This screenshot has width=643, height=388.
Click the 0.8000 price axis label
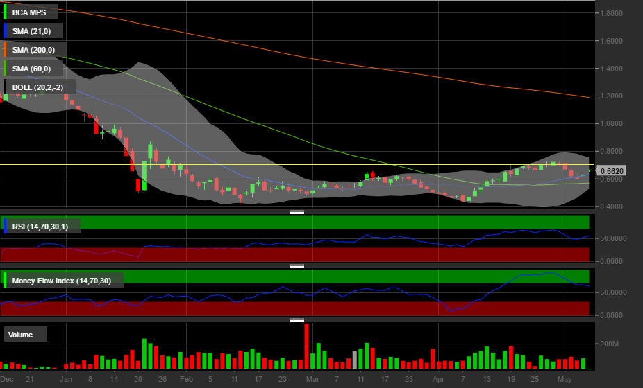(611, 151)
